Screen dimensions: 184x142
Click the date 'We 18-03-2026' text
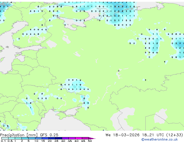(x=122, y=135)
